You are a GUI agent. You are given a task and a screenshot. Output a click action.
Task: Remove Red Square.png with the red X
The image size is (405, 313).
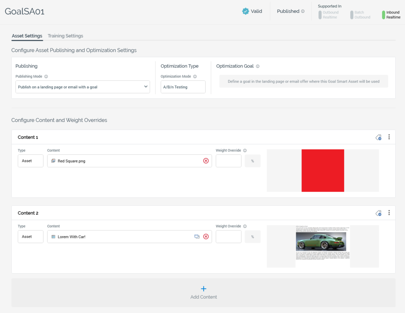[x=206, y=161]
